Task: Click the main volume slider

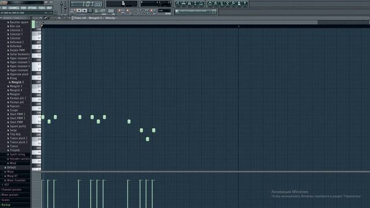Action: [x=62, y=5]
